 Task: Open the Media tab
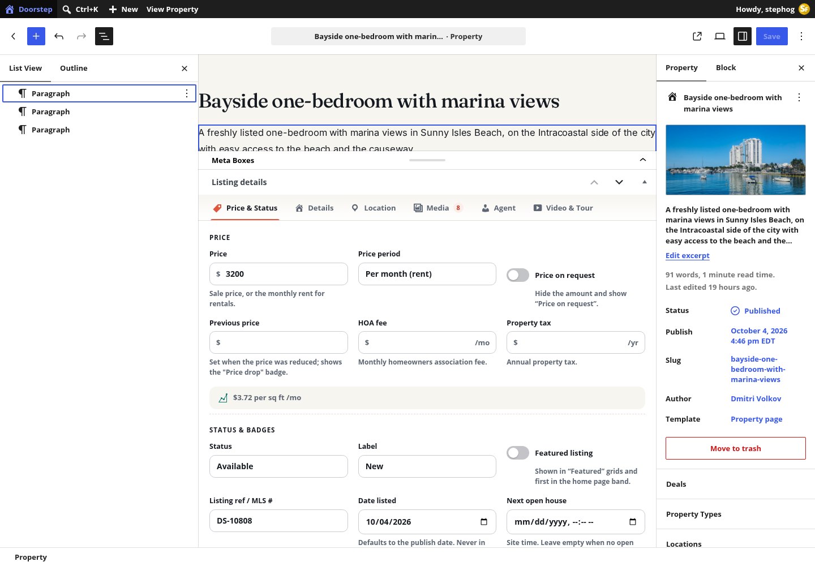click(438, 208)
